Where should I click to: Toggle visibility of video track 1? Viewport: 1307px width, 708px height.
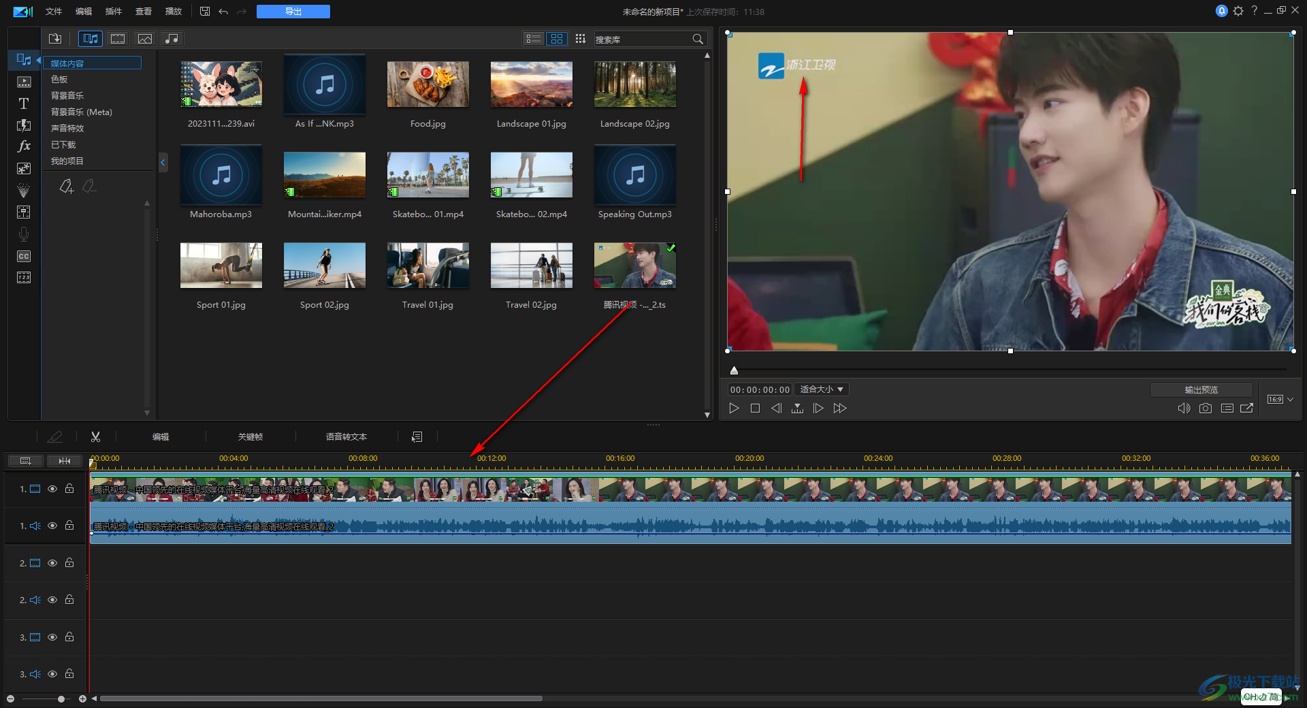coord(52,489)
